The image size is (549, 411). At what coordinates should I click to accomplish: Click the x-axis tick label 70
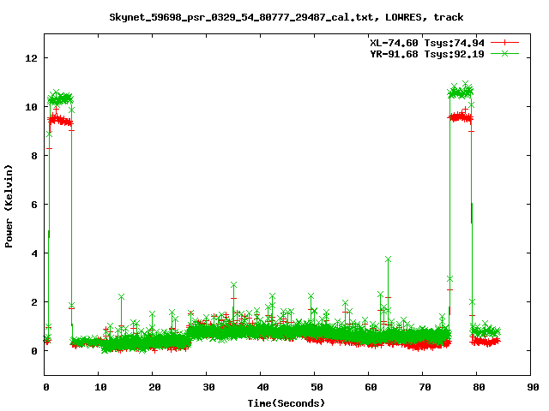pyautogui.click(x=425, y=387)
